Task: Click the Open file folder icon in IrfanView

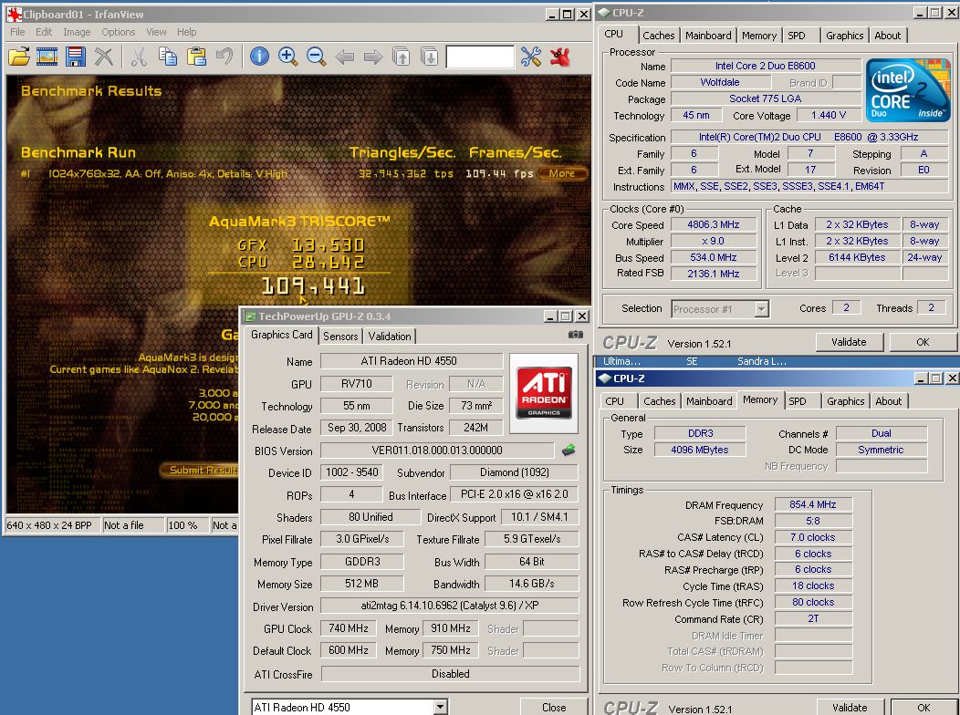Action: click(x=19, y=57)
